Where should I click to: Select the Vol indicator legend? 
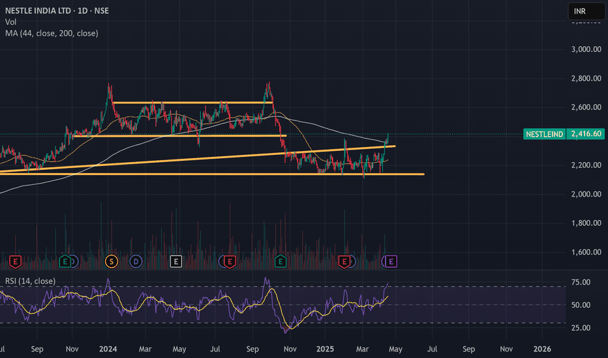(x=10, y=22)
